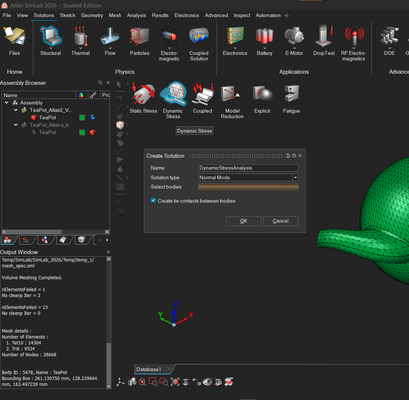Switch to the Mesh ribbon tab
409x400 pixels.
[x=115, y=16]
